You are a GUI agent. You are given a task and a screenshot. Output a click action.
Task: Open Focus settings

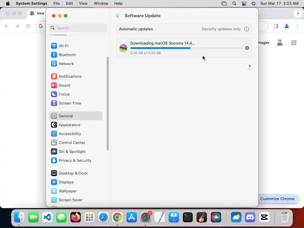[x=76, y=94]
